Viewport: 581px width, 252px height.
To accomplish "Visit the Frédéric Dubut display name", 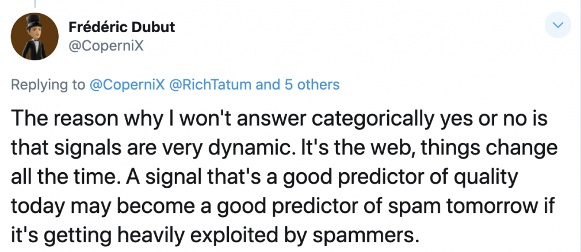I will 121,28.
